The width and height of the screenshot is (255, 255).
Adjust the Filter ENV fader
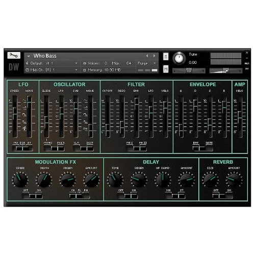click(136, 105)
